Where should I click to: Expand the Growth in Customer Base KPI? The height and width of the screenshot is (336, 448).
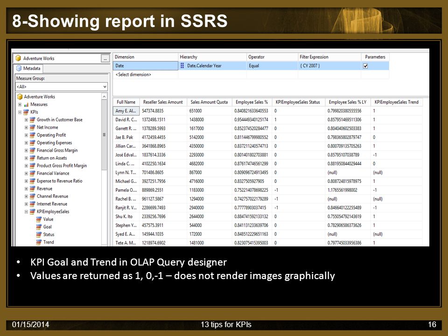pos(26,120)
